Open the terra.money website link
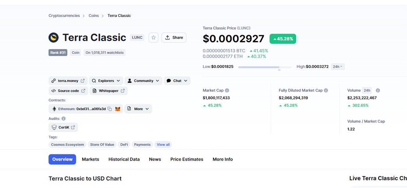The height and width of the screenshot is (188, 407). pyautogui.click(x=68, y=81)
